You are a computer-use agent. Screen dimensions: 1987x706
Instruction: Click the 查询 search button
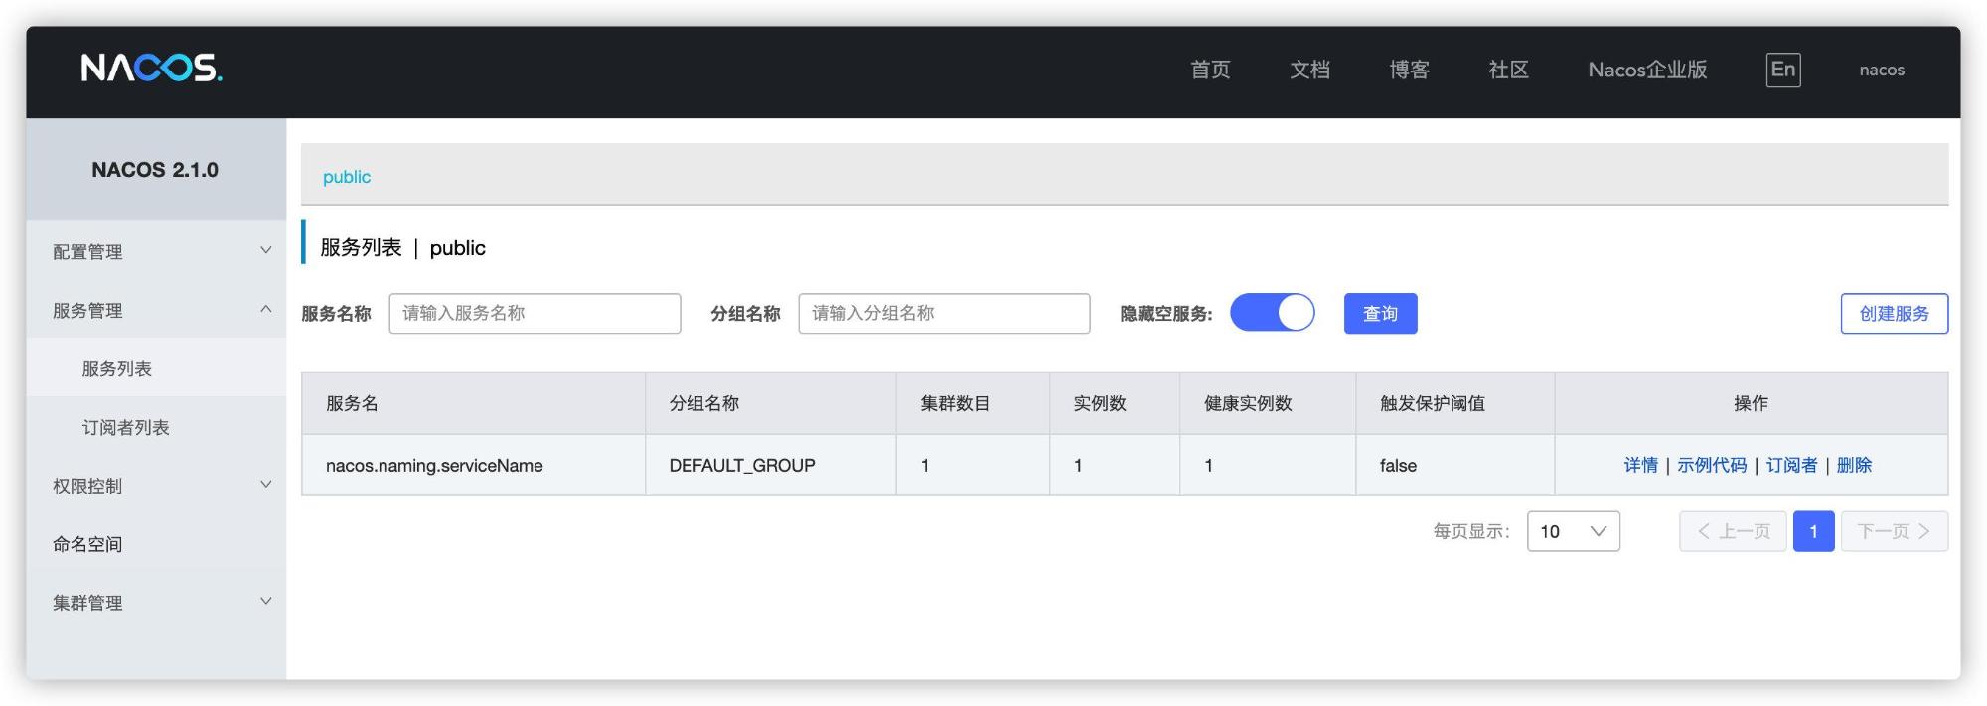[x=1380, y=314]
